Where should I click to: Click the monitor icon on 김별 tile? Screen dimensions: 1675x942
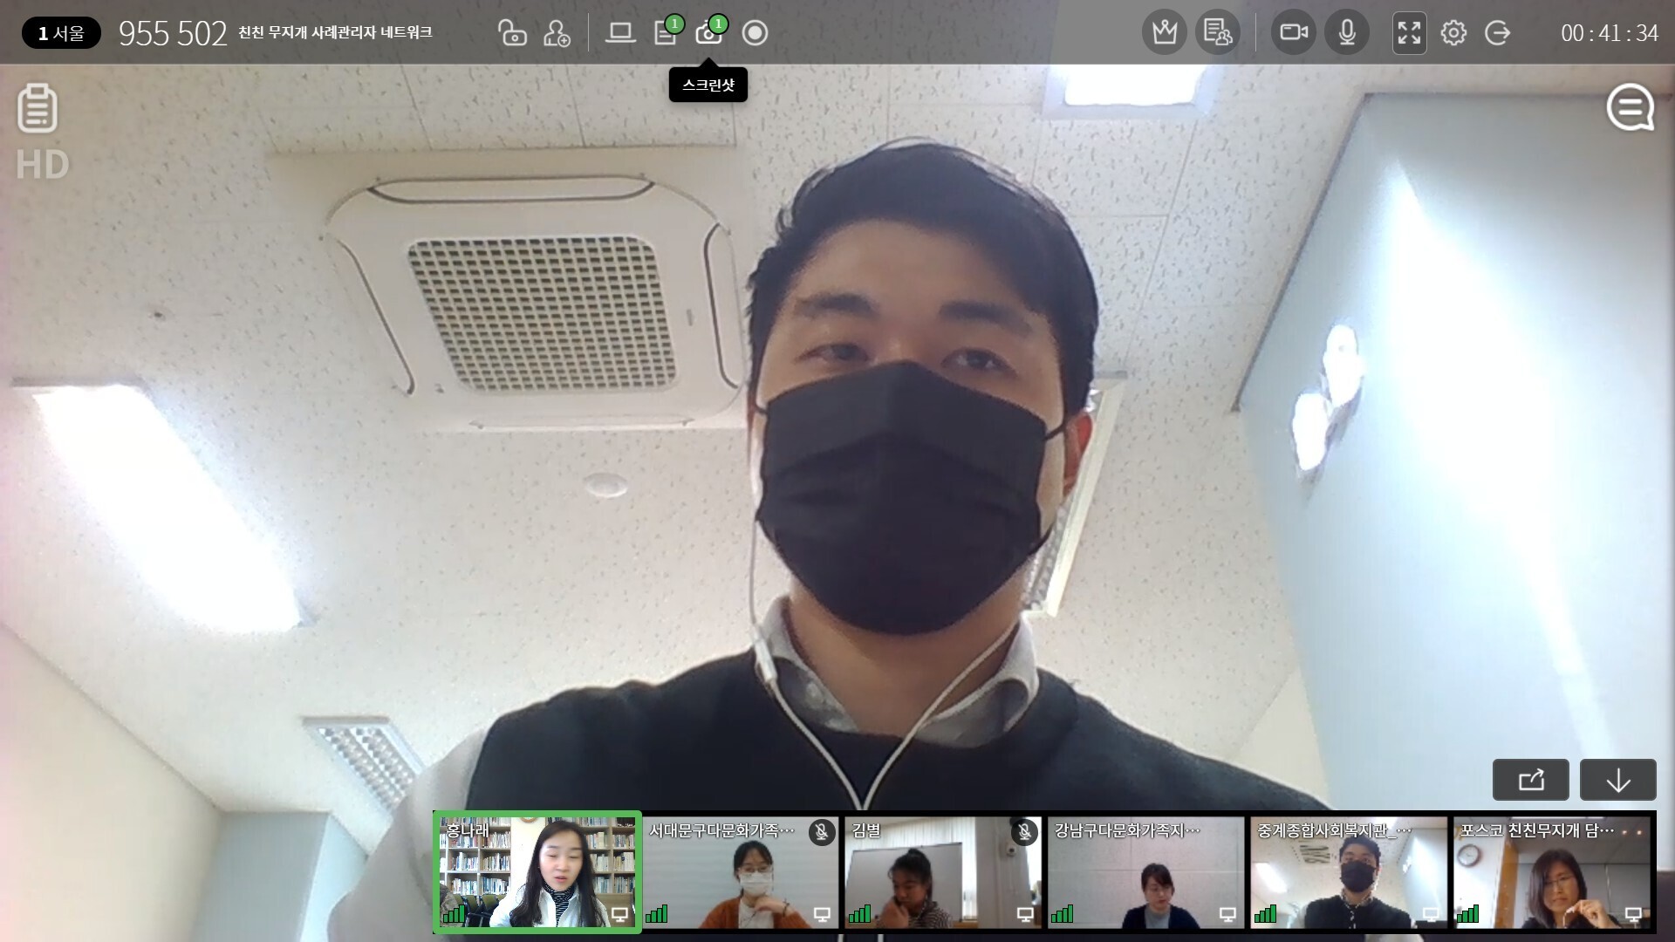click(1025, 914)
